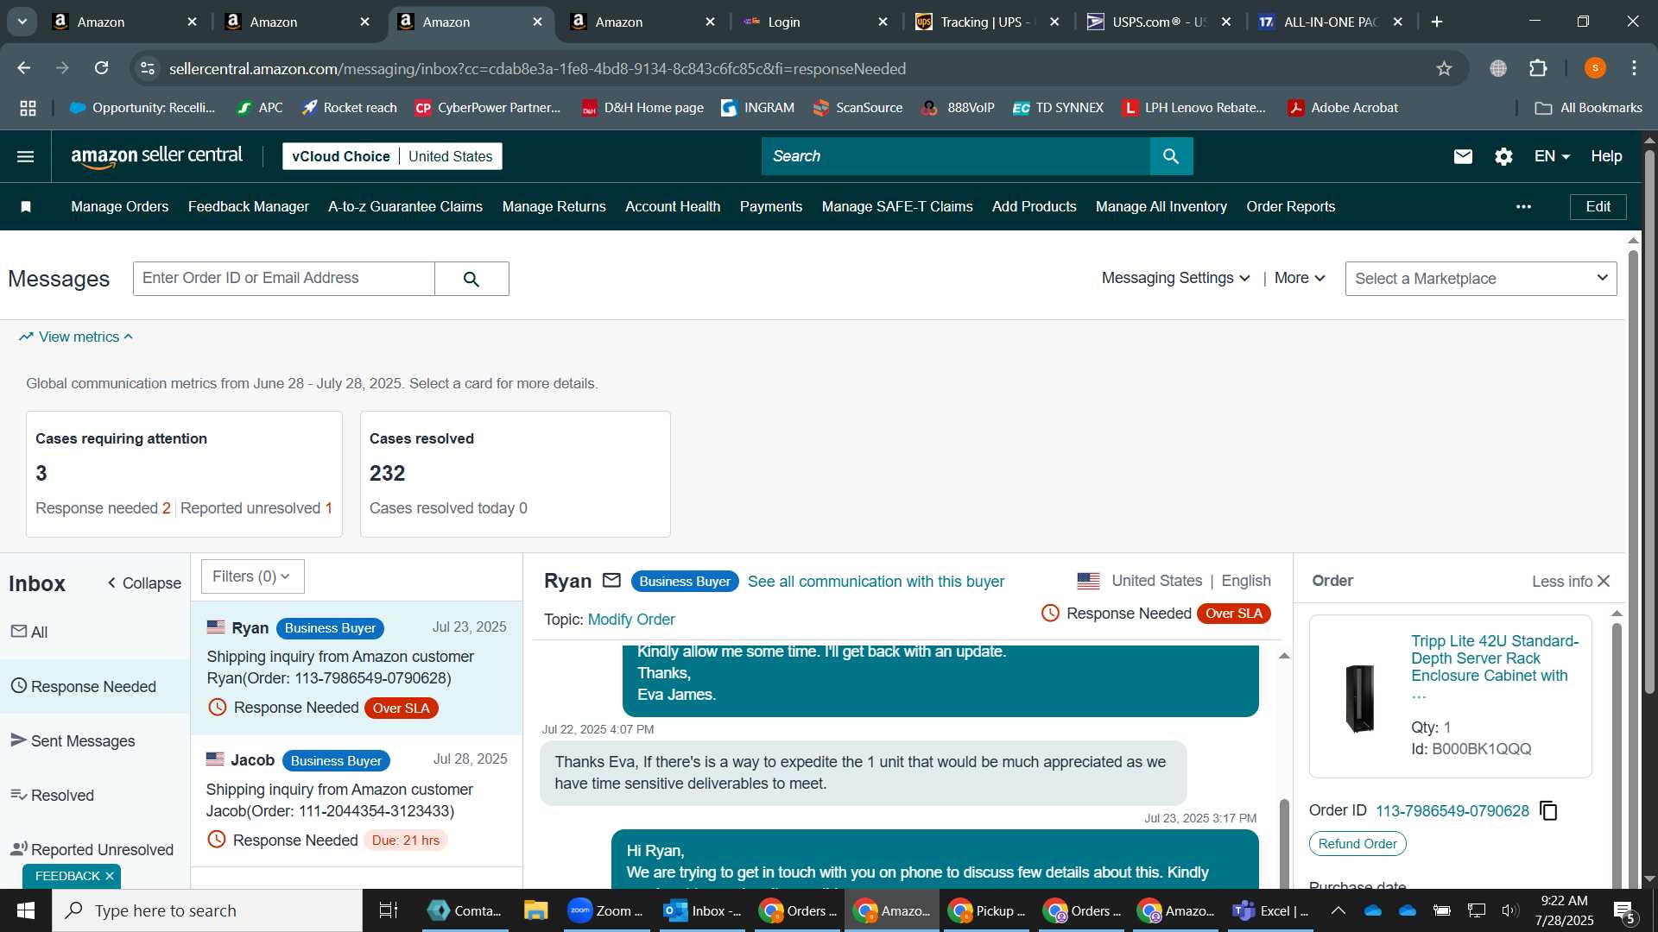The image size is (1658, 932).
Task: Click the search magnifier button in header
Action: coord(1171,156)
